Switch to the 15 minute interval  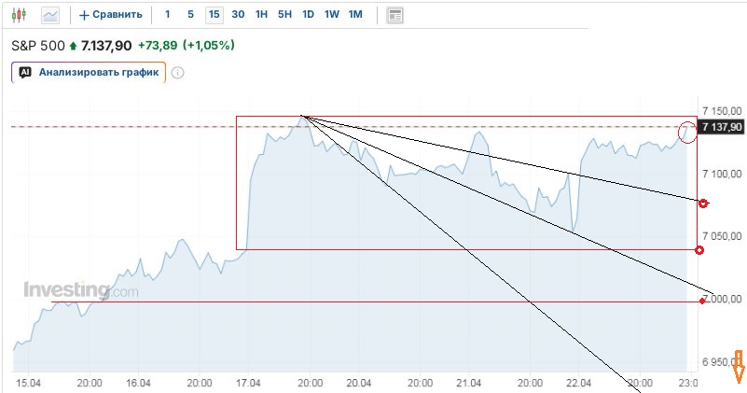[214, 15]
